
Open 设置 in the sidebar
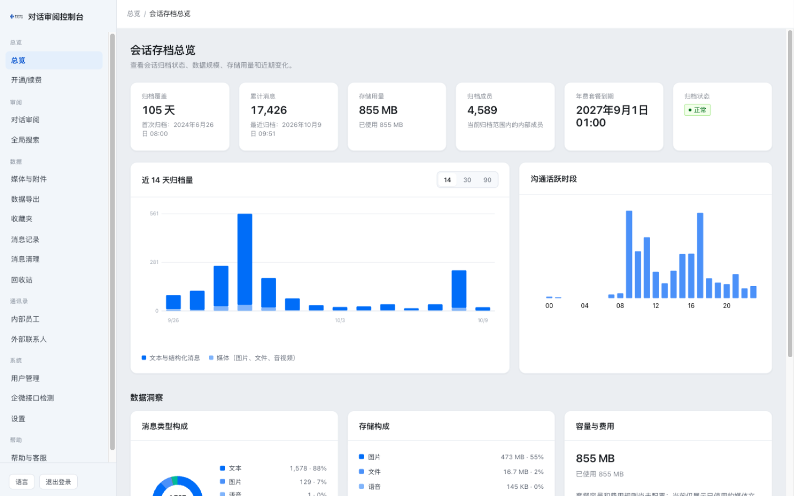[54, 419]
